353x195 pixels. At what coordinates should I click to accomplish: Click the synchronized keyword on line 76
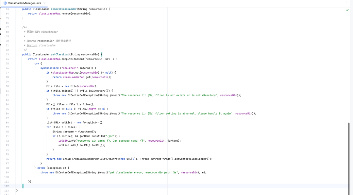tap(49, 68)
